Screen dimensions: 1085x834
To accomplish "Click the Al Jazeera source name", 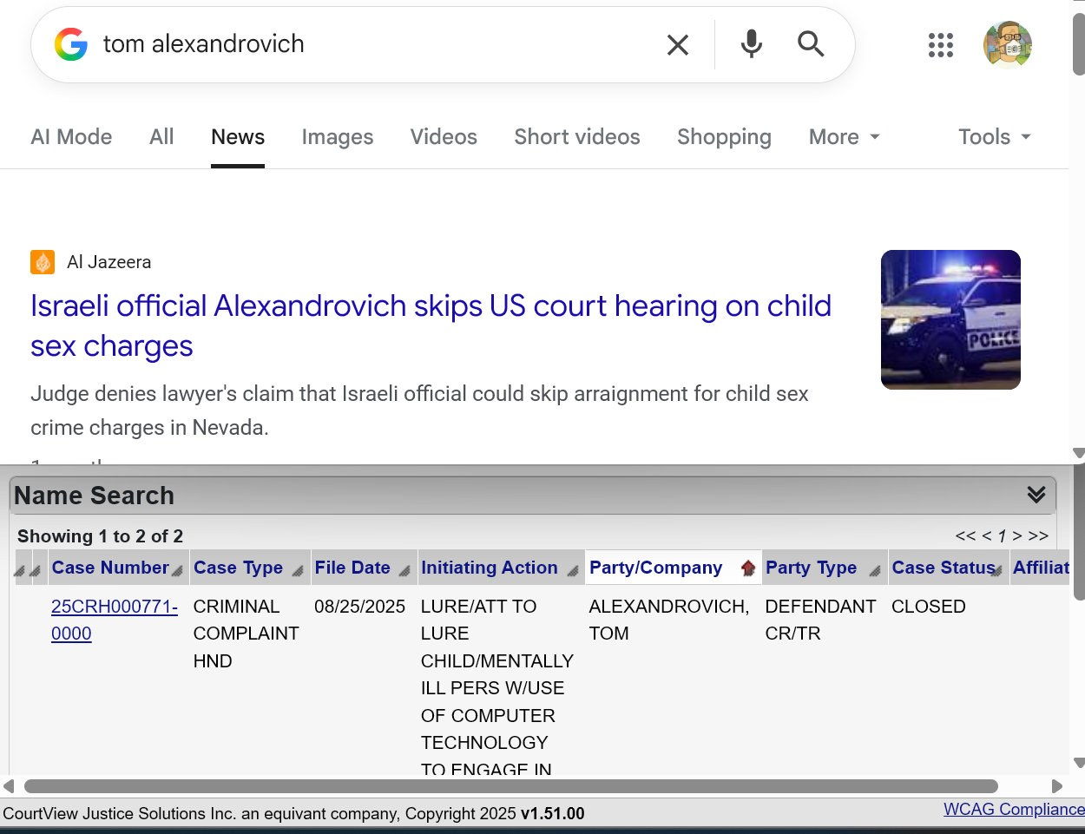I will [x=109, y=262].
